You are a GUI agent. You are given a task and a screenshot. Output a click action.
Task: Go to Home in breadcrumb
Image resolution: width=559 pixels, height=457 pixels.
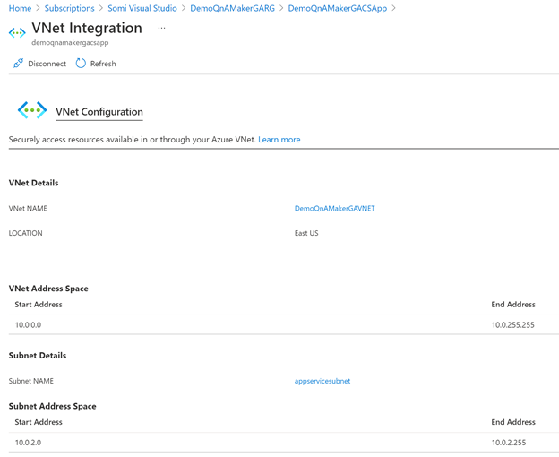click(20, 8)
